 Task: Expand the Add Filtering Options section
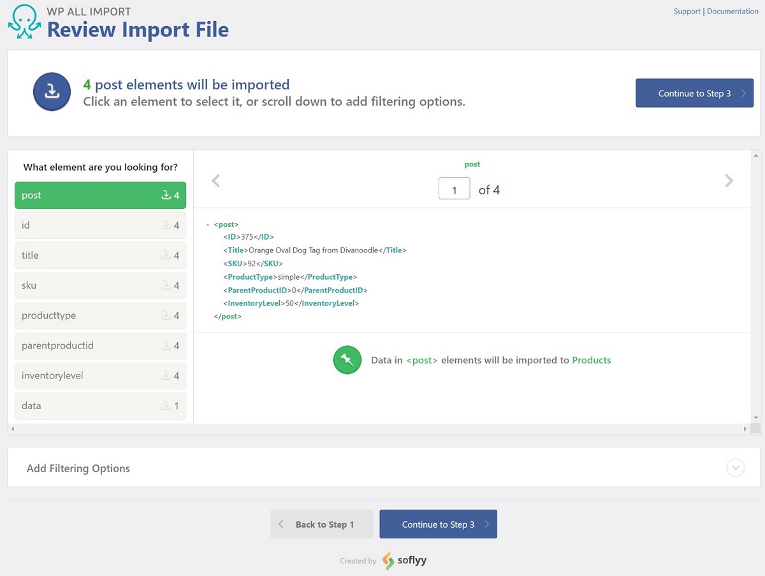point(735,467)
